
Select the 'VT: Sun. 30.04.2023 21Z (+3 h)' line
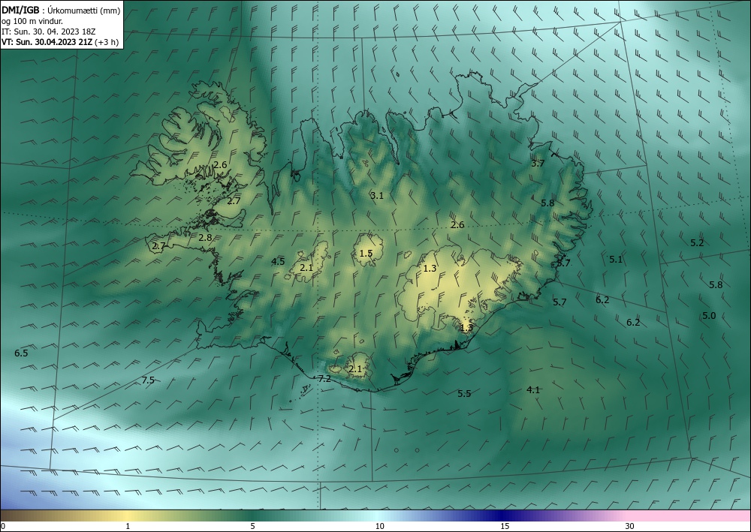60,41
